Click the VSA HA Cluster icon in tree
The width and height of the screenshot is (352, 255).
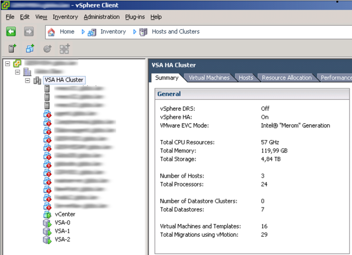pyautogui.click(x=38, y=80)
